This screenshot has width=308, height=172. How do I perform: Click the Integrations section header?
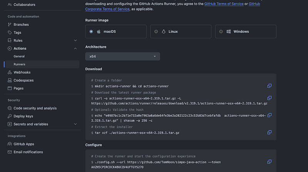(17, 136)
